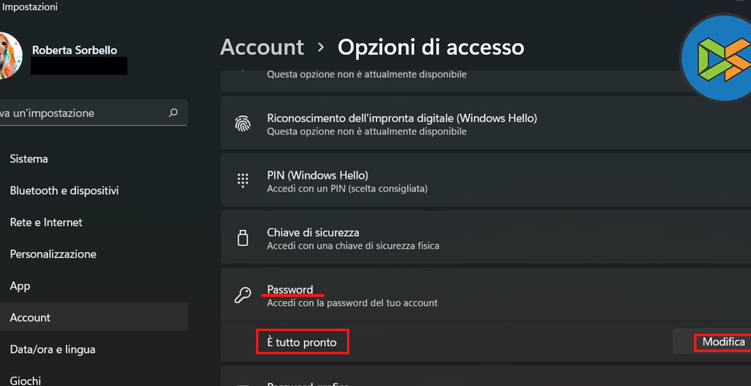Image resolution: width=751 pixels, height=386 pixels.
Task: Open Sistema in the sidebar
Action: pyautogui.click(x=29, y=159)
